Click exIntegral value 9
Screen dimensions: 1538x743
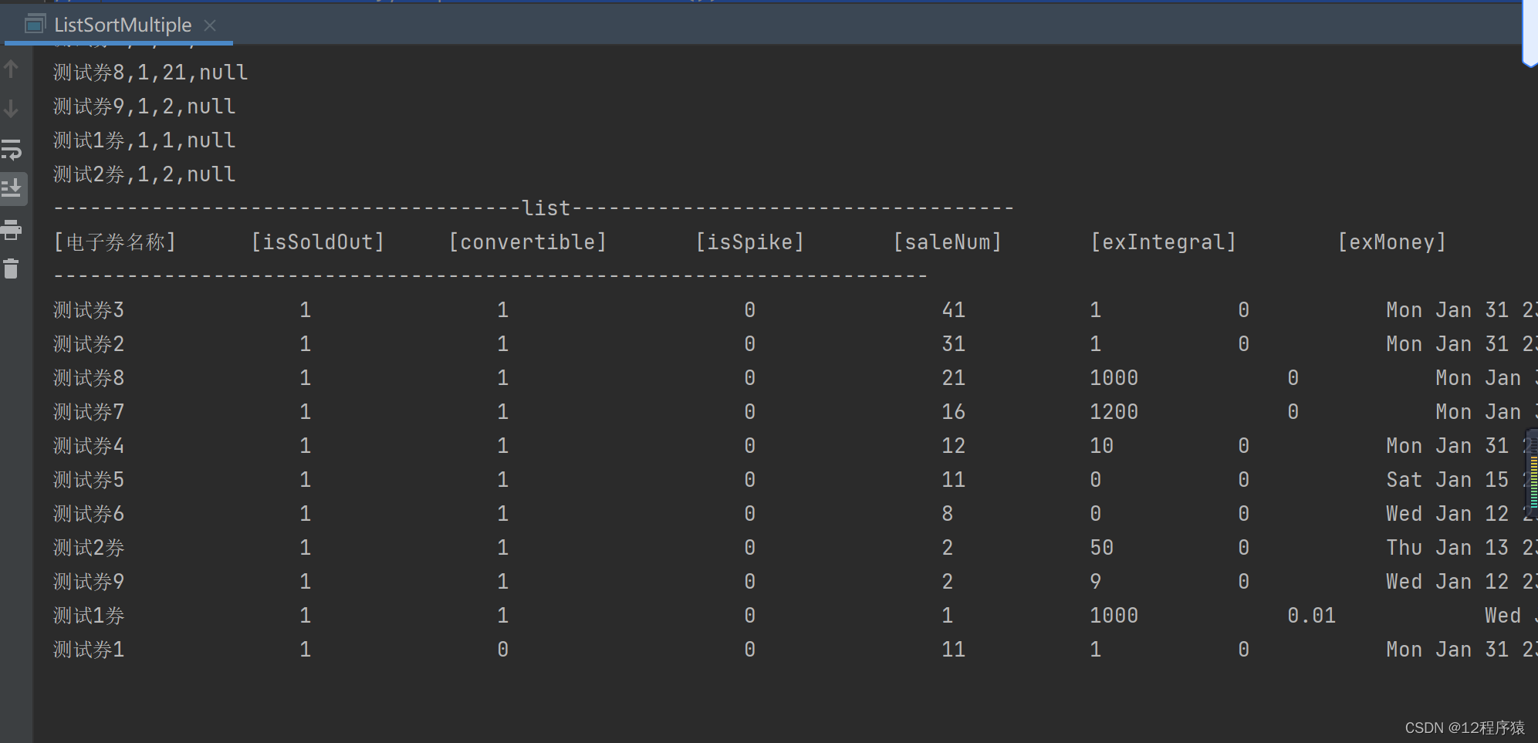pyautogui.click(x=1096, y=582)
